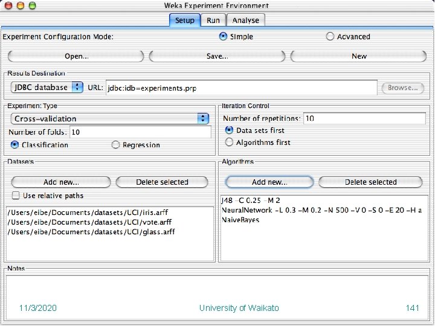Click the Number of folds field
Image resolution: width=435 pixels, height=326 pixels.
coord(140,132)
